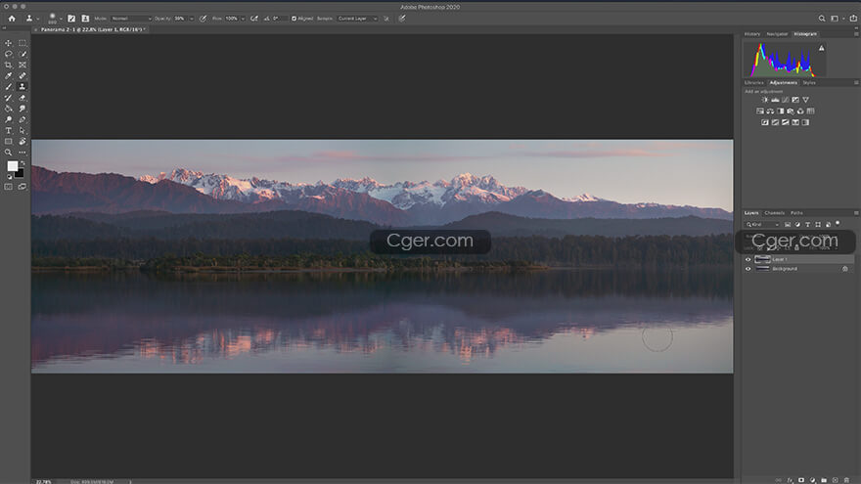The image size is (861, 484).
Task: Toggle ignore adjustment layers when cloning
Action: pyautogui.click(x=386, y=19)
